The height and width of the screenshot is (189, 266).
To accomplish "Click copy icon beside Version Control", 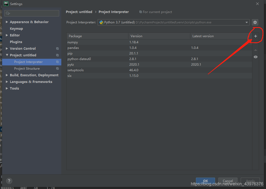I will coord(57,49).
